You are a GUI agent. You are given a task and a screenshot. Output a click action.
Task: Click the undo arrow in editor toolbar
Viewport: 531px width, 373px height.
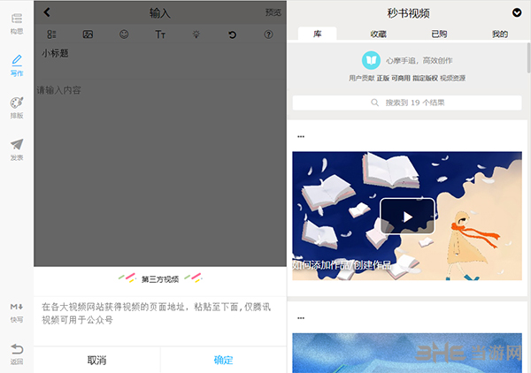pyautogui.click(x=232, y=34)
